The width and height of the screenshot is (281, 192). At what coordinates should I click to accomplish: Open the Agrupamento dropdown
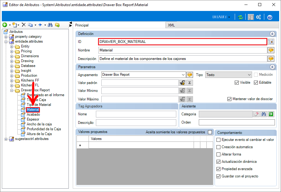pyautogui.click(x=183, y=75)
